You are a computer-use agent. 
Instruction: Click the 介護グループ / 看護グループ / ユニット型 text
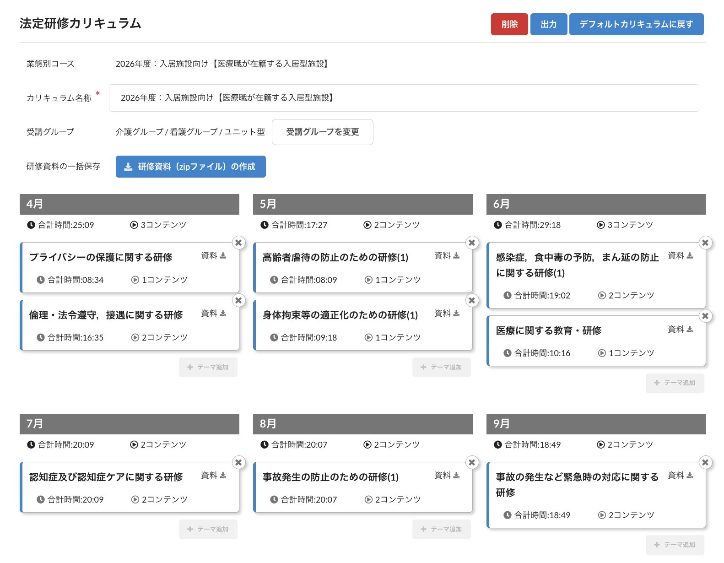point(190,132)
